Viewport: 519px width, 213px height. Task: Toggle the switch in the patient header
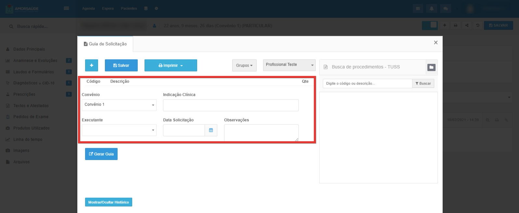tap(430, 25)
